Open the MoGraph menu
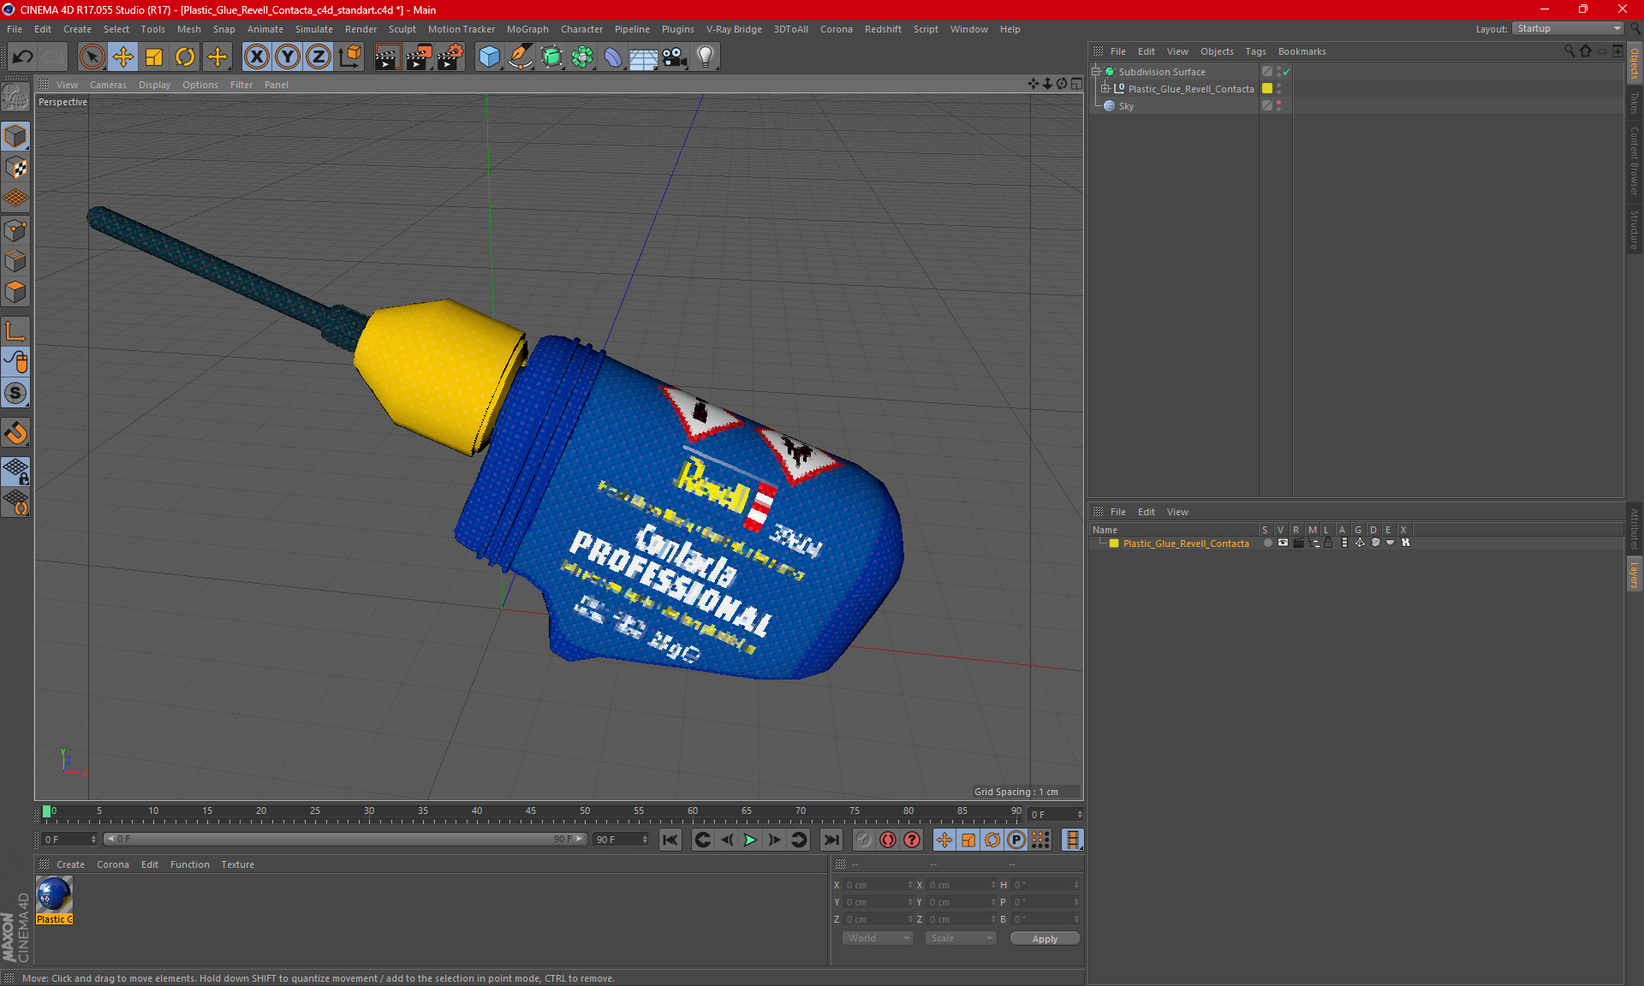The height and width of the screenshot is (986, 1644). click(x=527, y=29)
